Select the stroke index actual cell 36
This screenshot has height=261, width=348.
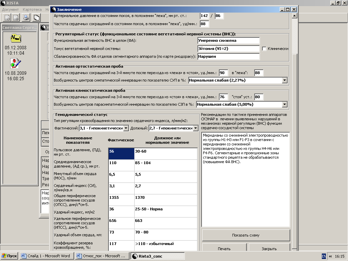pos(121,211)
